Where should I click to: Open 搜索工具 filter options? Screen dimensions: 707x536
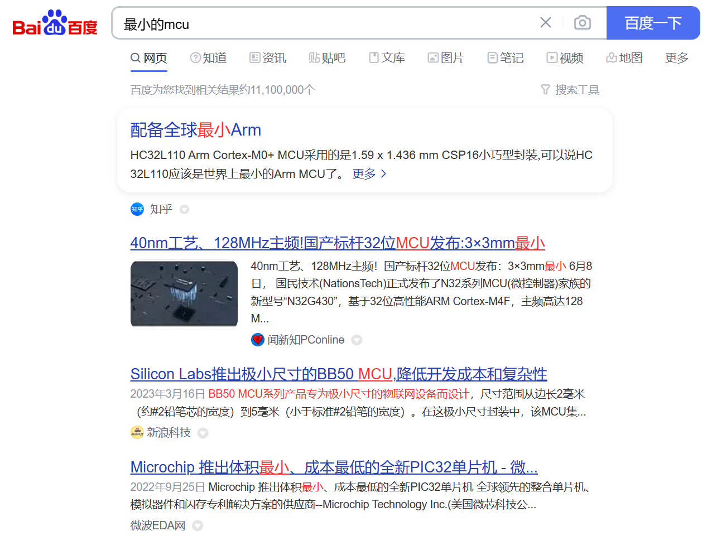(x=570, y=90)
